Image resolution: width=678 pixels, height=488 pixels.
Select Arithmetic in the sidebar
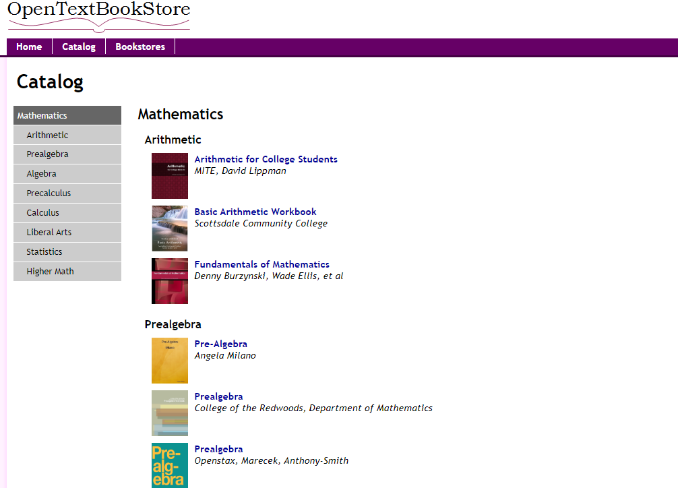tap(67, 135)
